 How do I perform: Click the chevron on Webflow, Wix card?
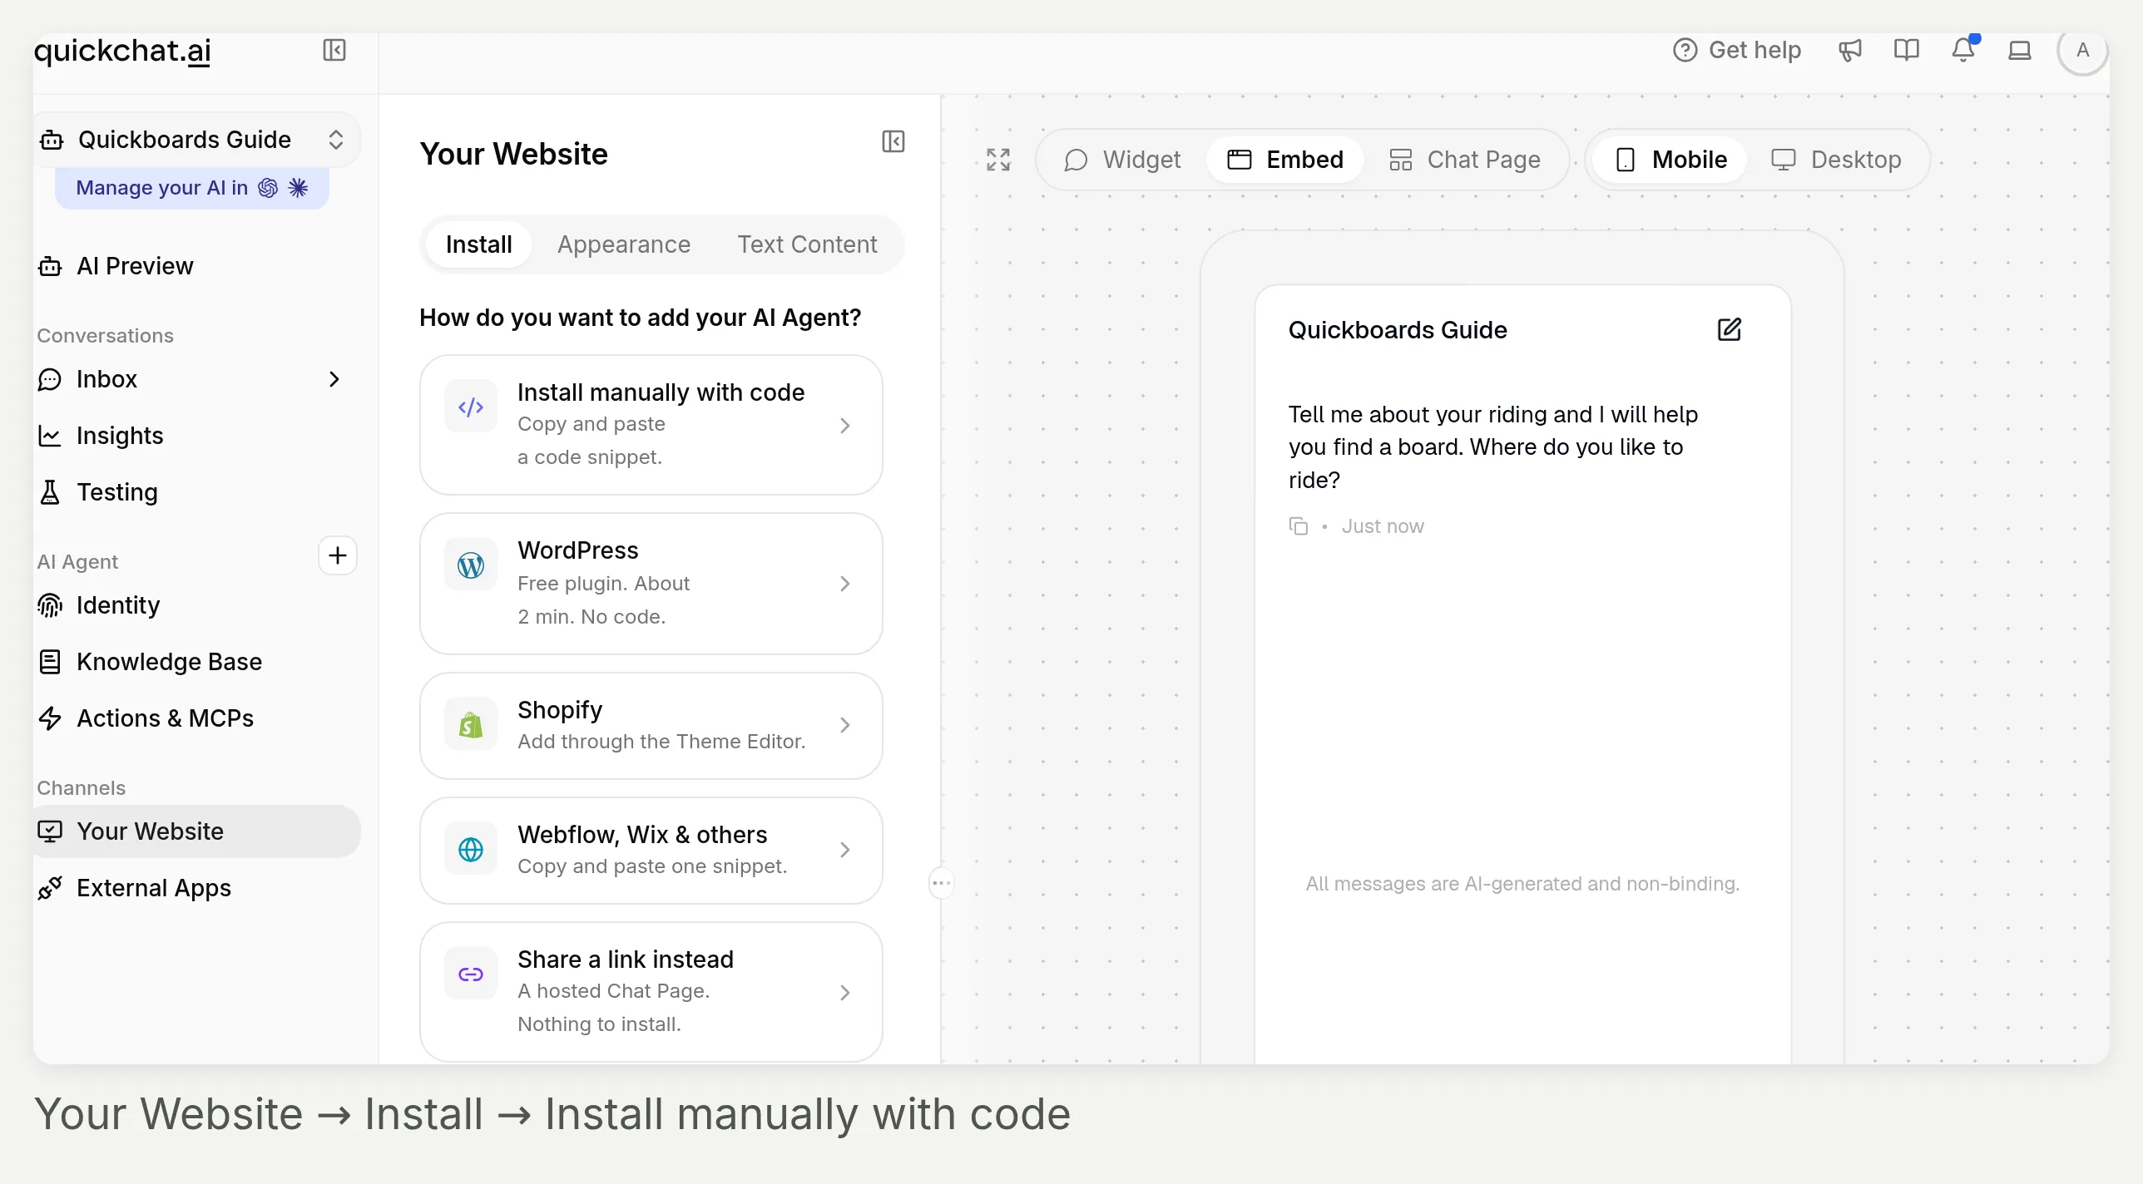click(x=844, y=850)
